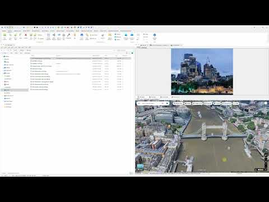Click the red X delete icon in ribbon

point(26,35)
